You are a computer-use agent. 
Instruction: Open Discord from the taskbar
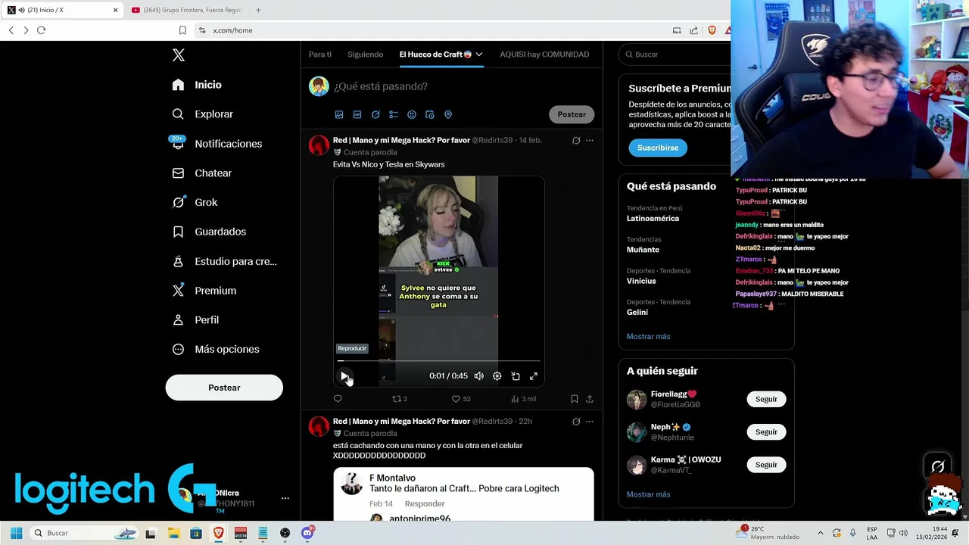[x=307, y=533]
